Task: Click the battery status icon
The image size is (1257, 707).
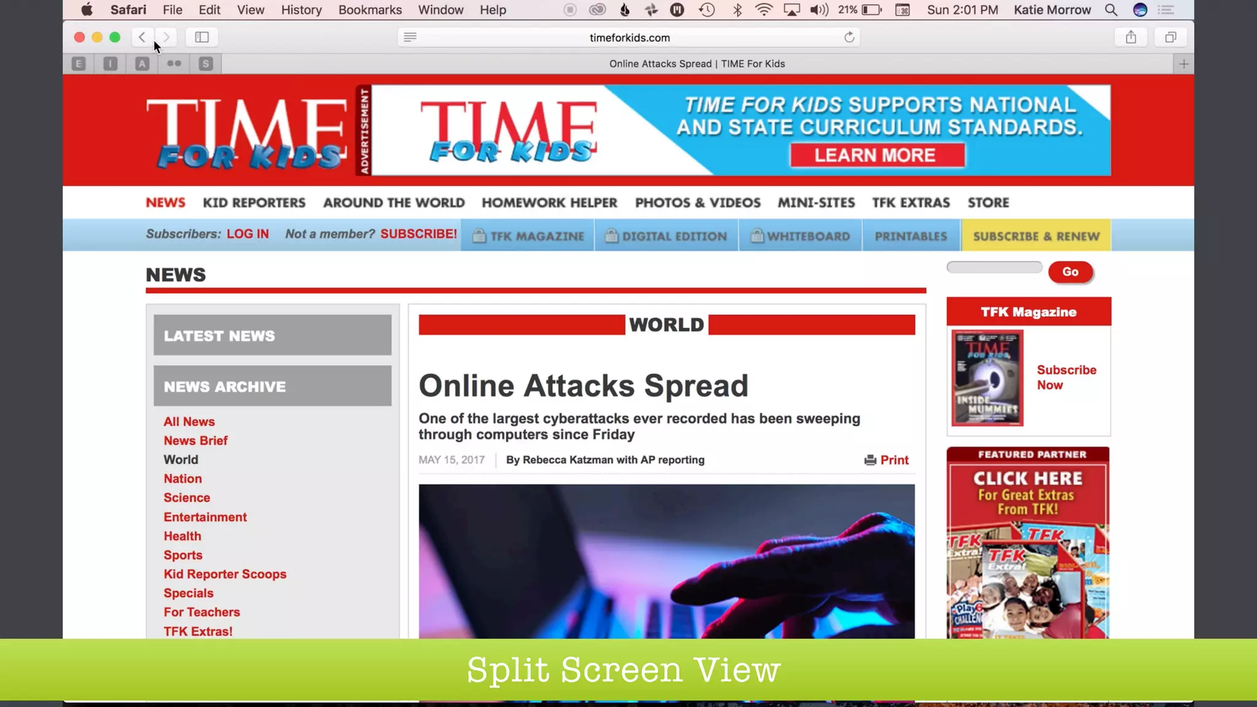Action: 872,10
